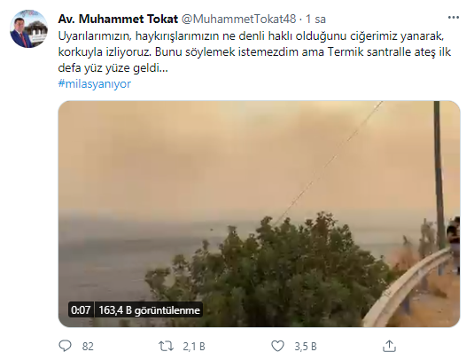
Task: Like the tweet with the heart icon
Action: click(x=277, y=346)
